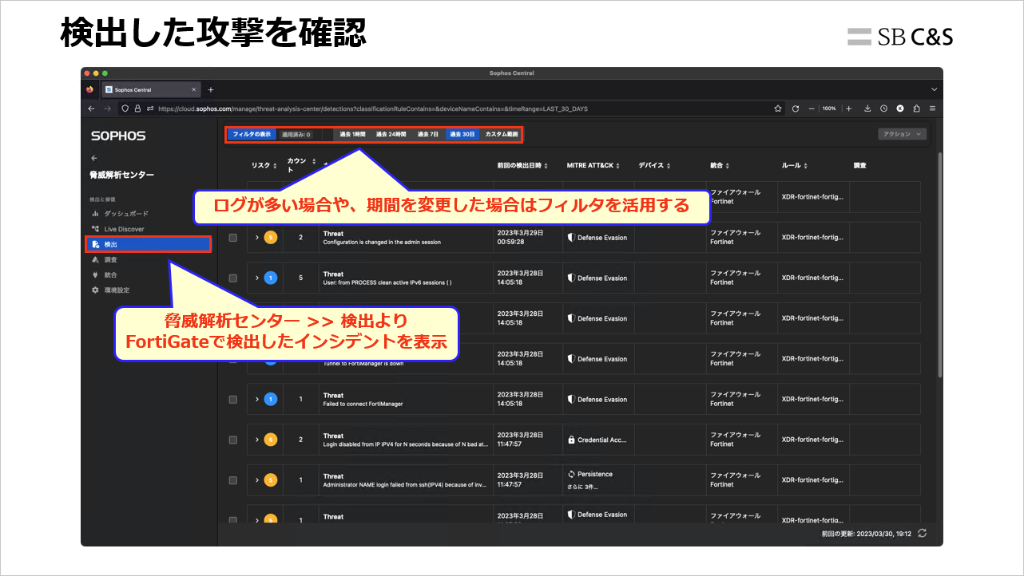Sort by the ルール column
Image resolution: width=1024 pixels, height=576 pixels.
click(x=795, y=166)
